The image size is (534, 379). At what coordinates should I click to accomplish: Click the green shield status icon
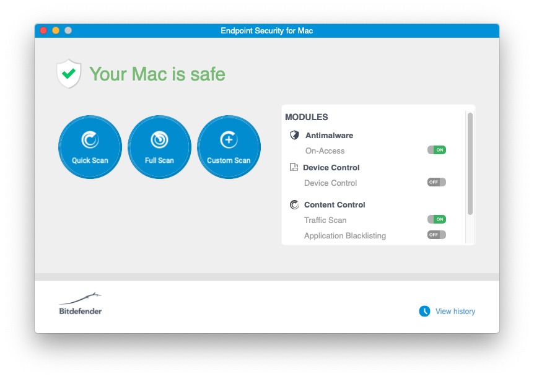(x=69, y=74)
